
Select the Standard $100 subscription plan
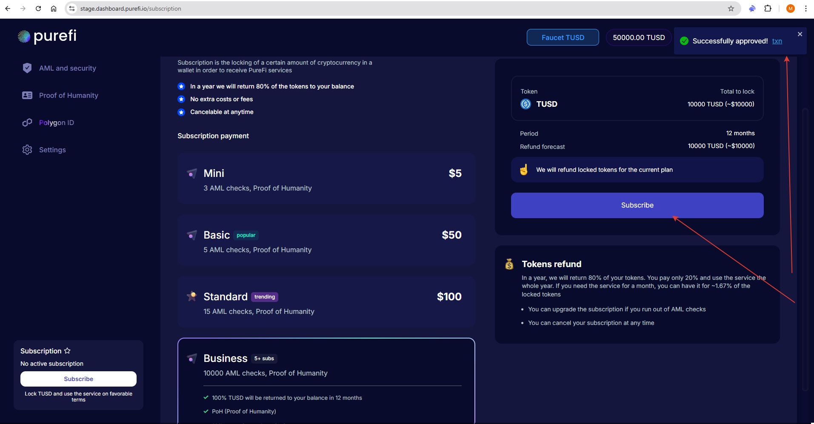click(326, 302)
